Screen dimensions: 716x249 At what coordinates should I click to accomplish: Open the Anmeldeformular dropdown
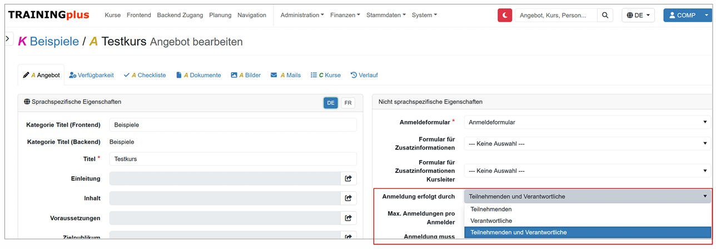coord(587,122)
